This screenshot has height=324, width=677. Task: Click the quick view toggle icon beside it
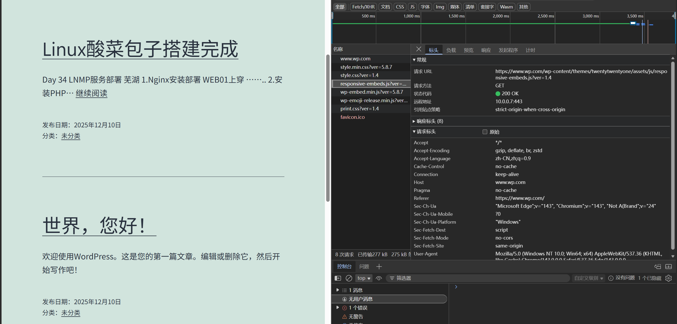[658, 267]
